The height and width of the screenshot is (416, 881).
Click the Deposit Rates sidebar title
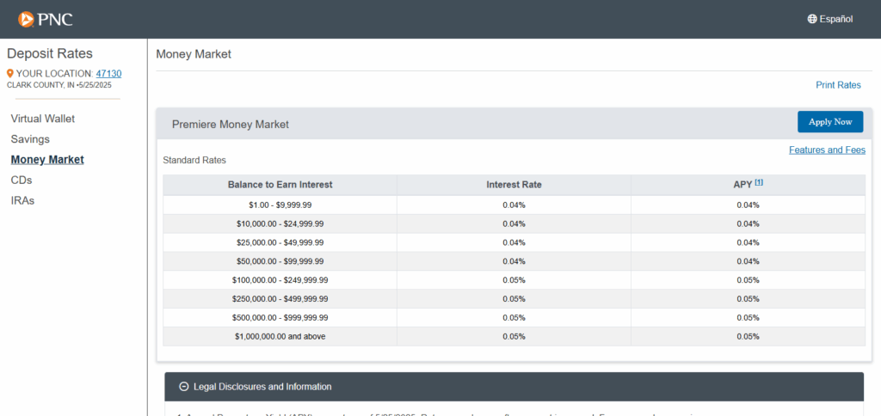50,53
